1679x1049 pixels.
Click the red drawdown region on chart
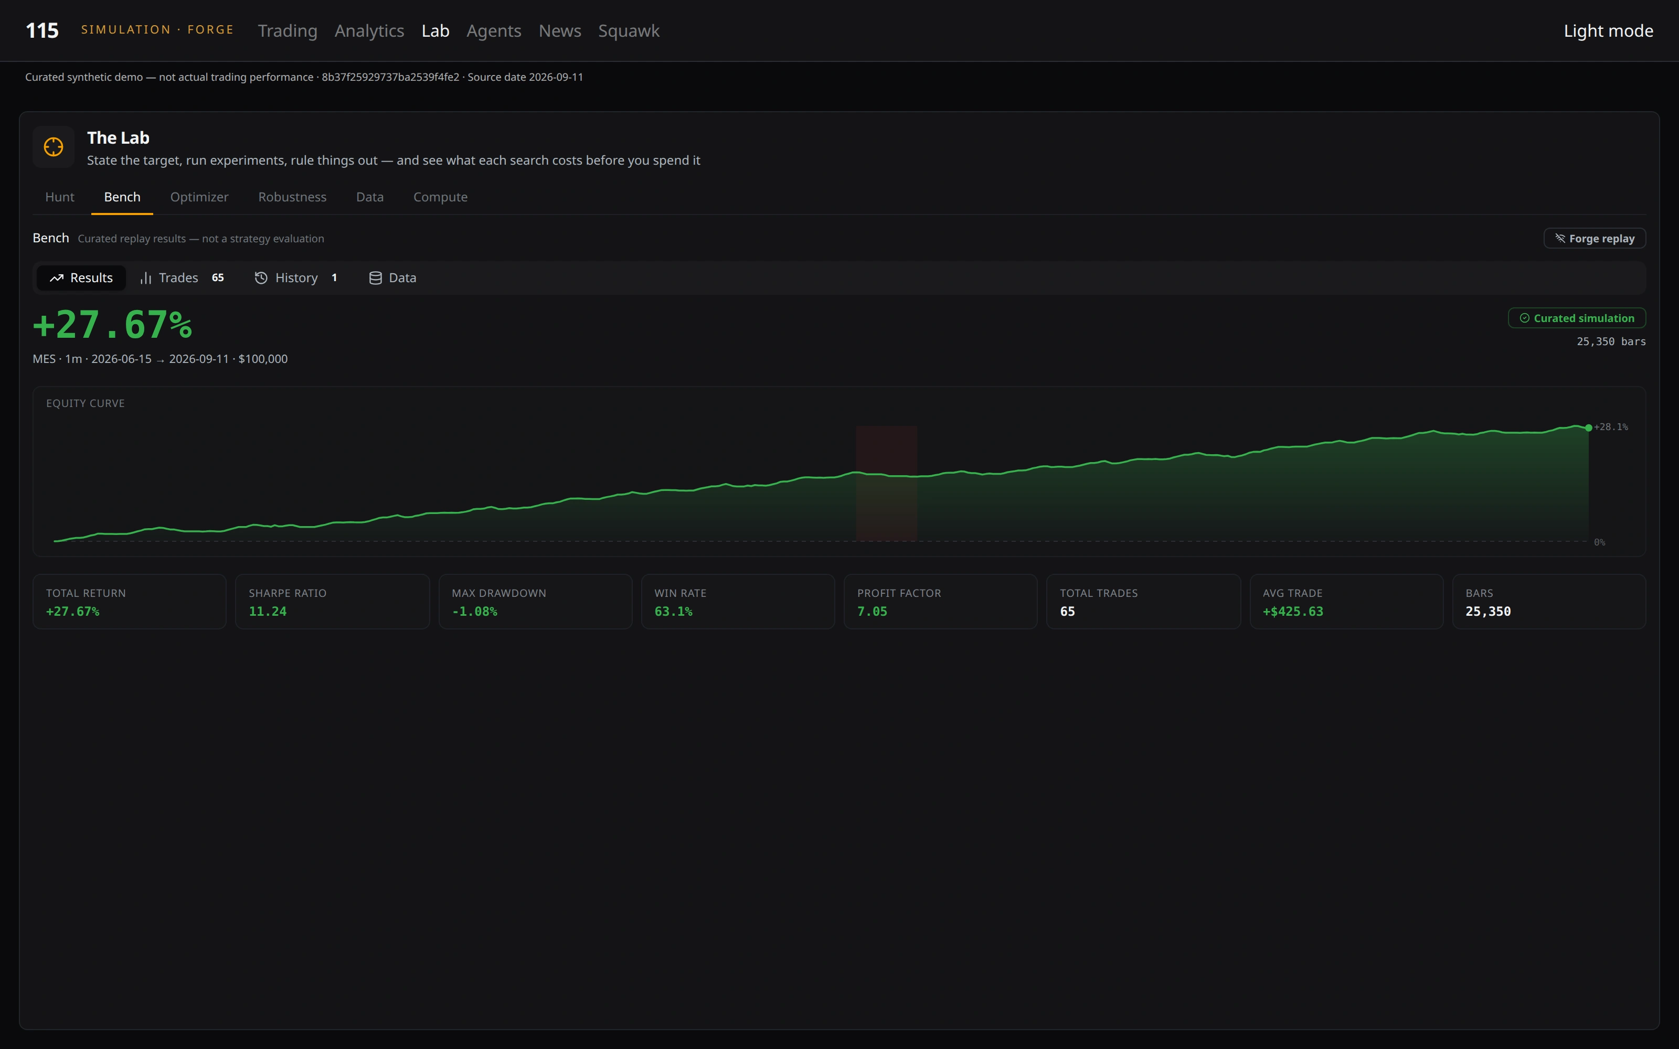click(x=886, y=483)
